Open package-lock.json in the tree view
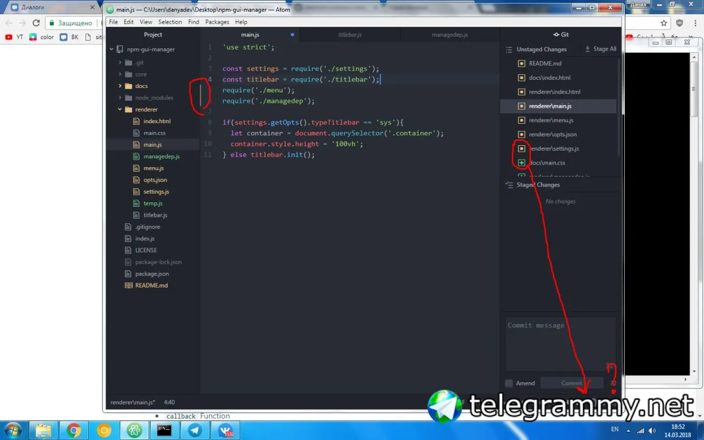This screenshot has width=704, height=440. (158, 262)
